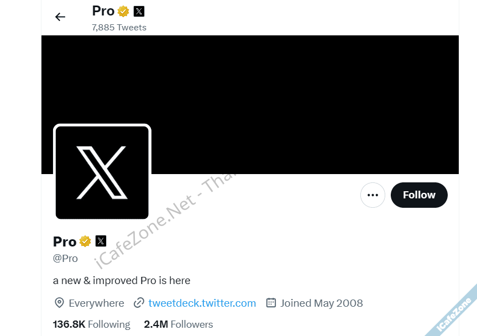The height and width of the screenshot is (336, 477).
Task: Click the link chain icon
Action: pos(139,303)
